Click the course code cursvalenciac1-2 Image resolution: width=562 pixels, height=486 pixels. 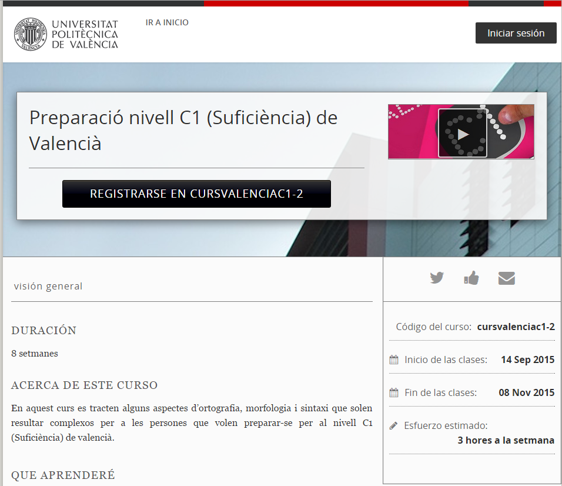coord(516,327)
